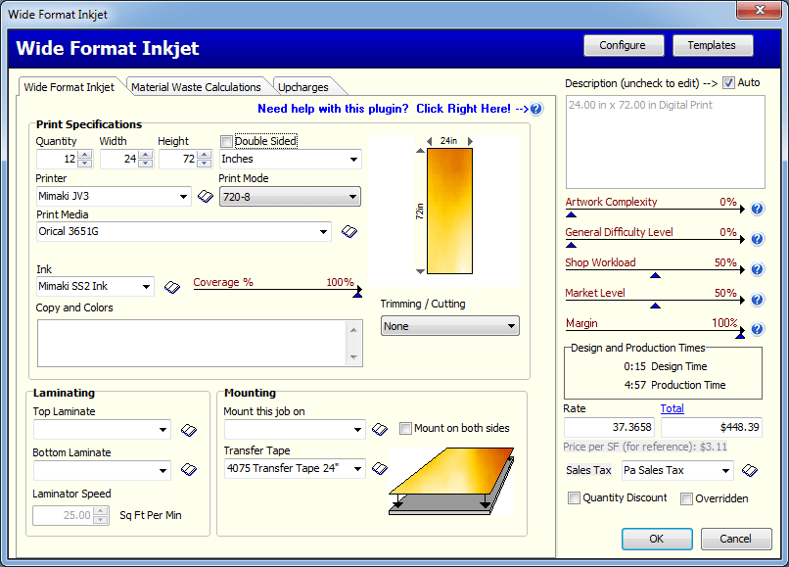Check Mount on both sides
This screenshot has height=567, width=789.
(x=406, y=428)
